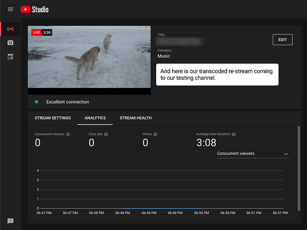This screenshot has height=230, width=307.
Task: Click the green connection status dot
Action: coord(36,102)
